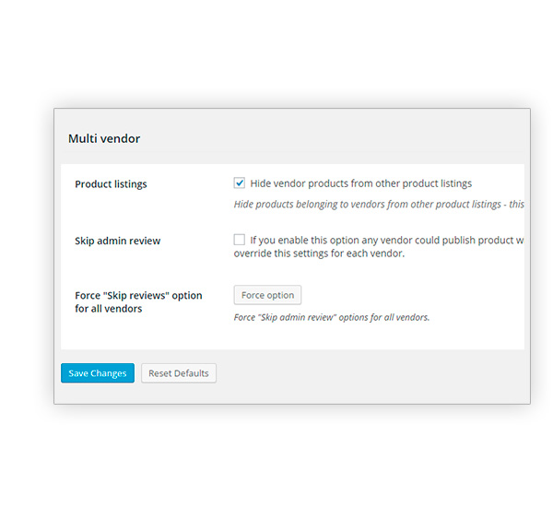Screen dimensions: 553x519
Task: Save Changes with the blue button
Action: pyautogui.click(x=98, y=373)
